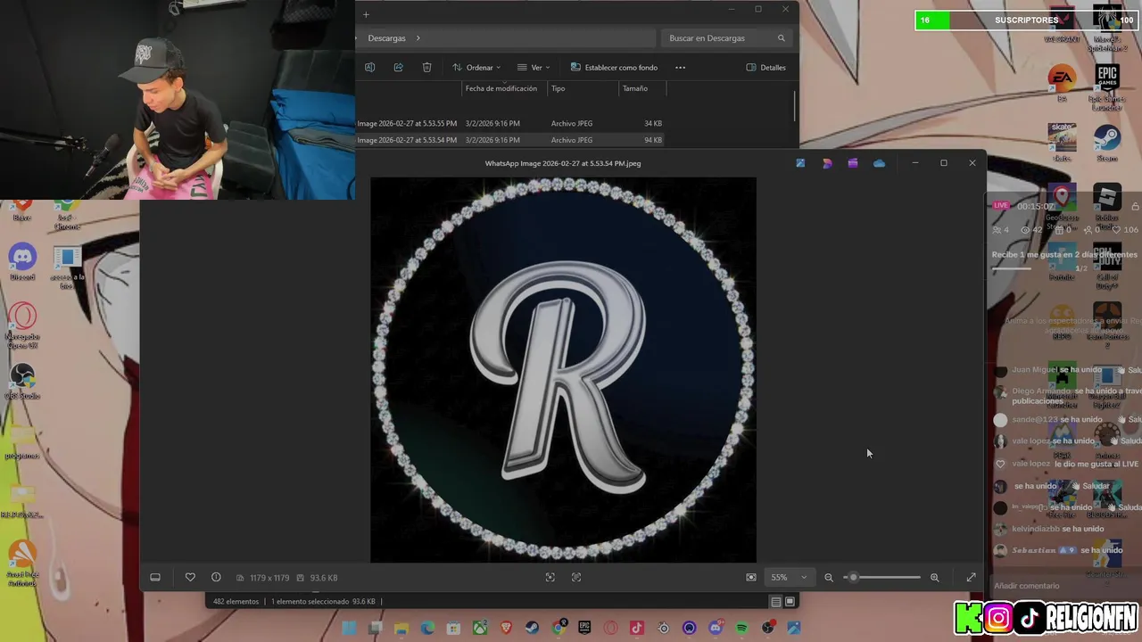
Task: Open the 55% zoom level dropdown
Action: tap(789, 578)
